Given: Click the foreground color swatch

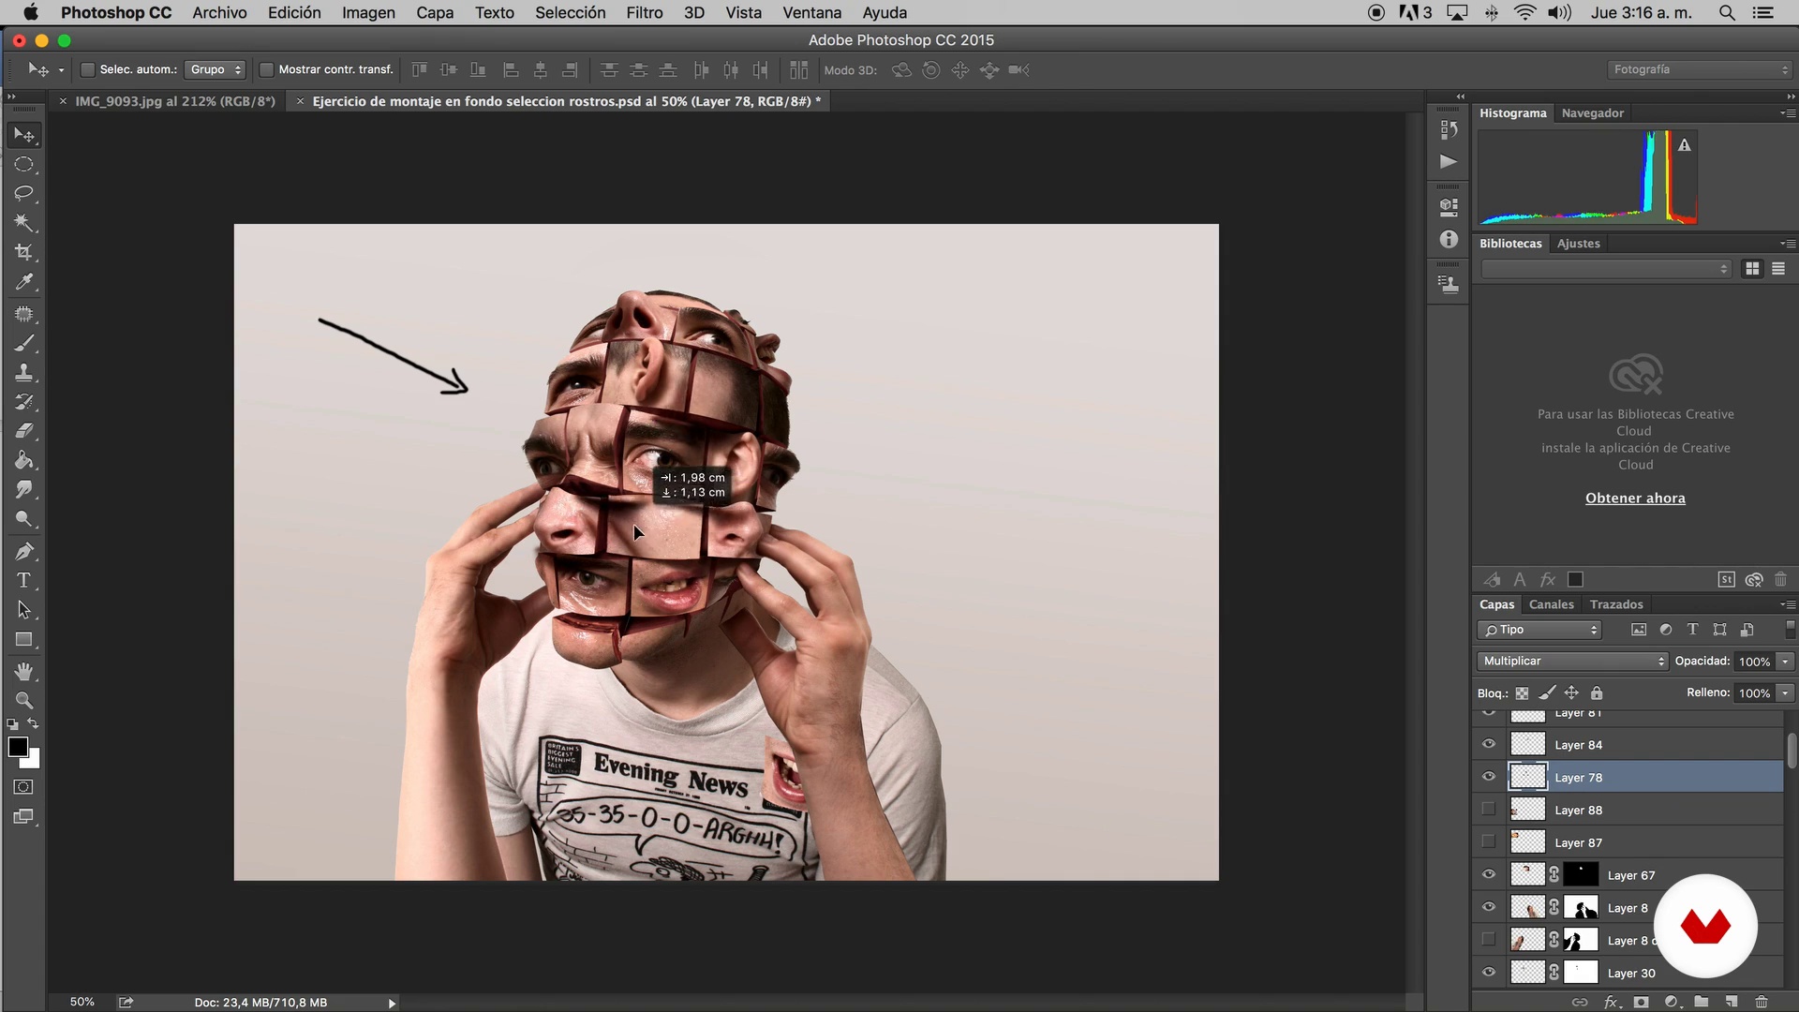Looking at the screenshot, I should [x=18, y=747].
